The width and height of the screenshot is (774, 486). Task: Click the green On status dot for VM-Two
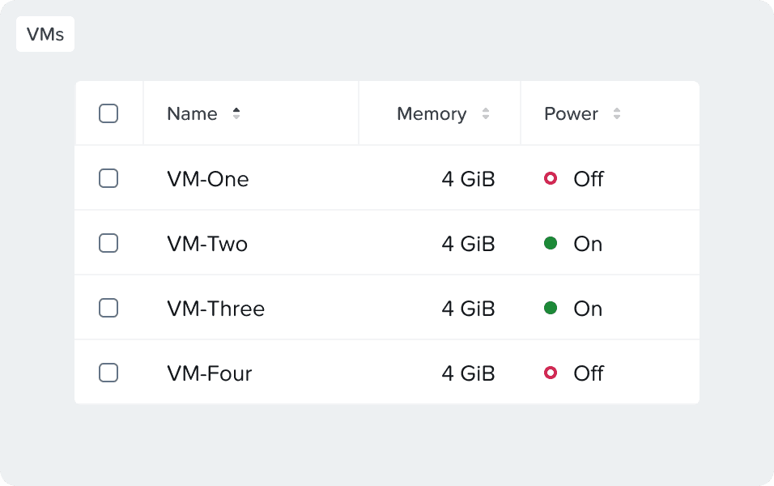click(551, 243)
